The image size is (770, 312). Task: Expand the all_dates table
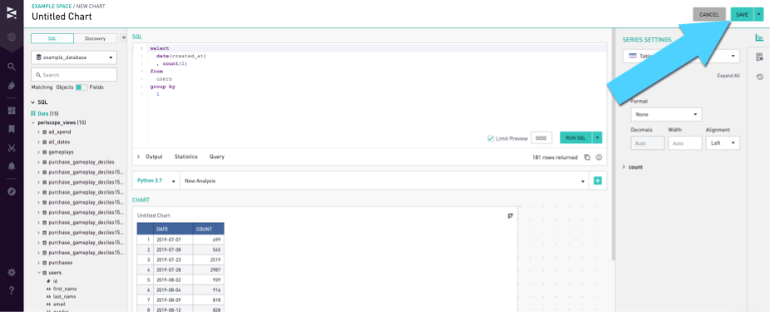pyautogui.click(x=39, y=142)
